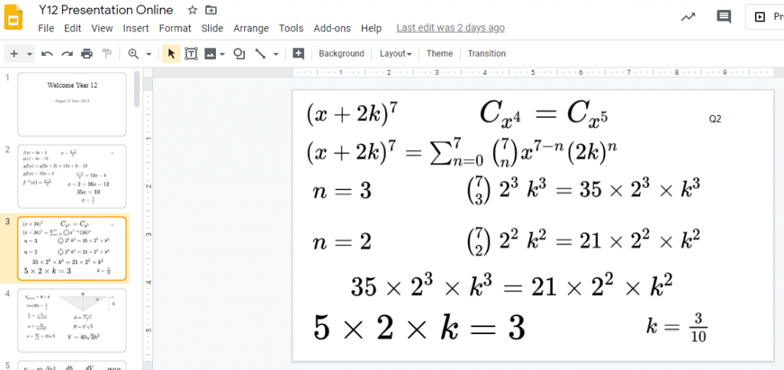Star the Y12 Presentation Online document
The height and width of the screenshot is (370, 784).
click(192, 10)
